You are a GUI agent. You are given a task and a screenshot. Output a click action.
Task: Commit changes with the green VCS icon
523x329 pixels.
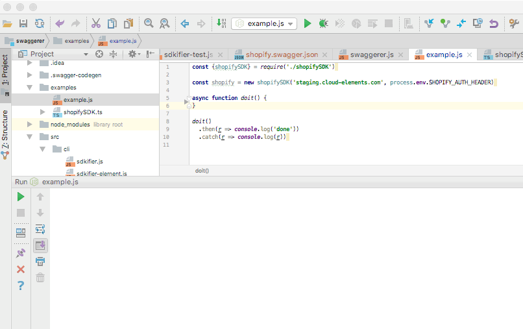[445, 23]
